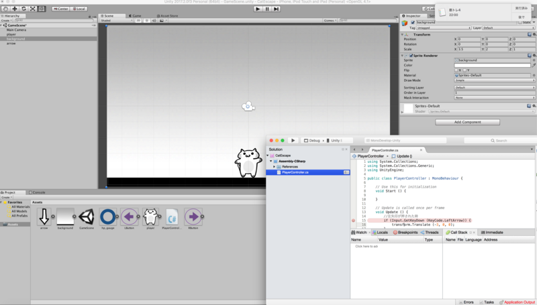
Task: Collapse the GameScene hierarchy root
Action: (1, 25)
